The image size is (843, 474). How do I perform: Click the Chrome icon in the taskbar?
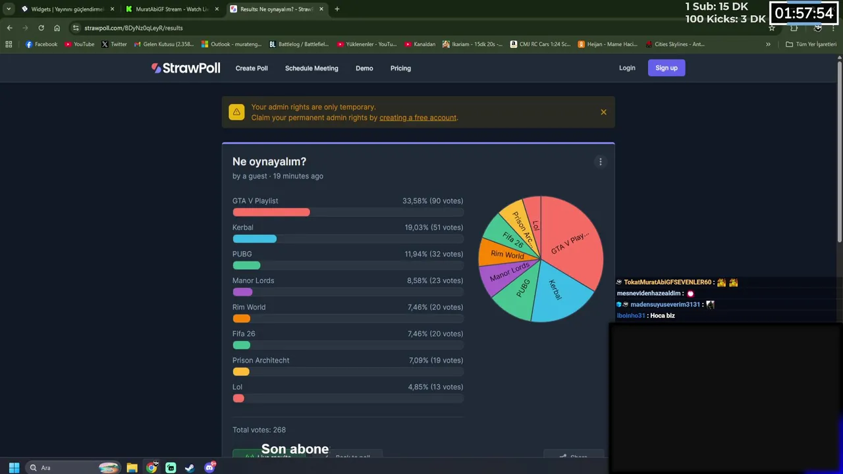(151, 467)
